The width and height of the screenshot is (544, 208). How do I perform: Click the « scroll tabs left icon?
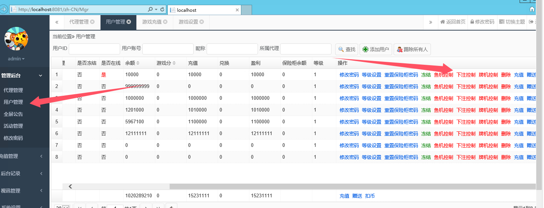57,22
